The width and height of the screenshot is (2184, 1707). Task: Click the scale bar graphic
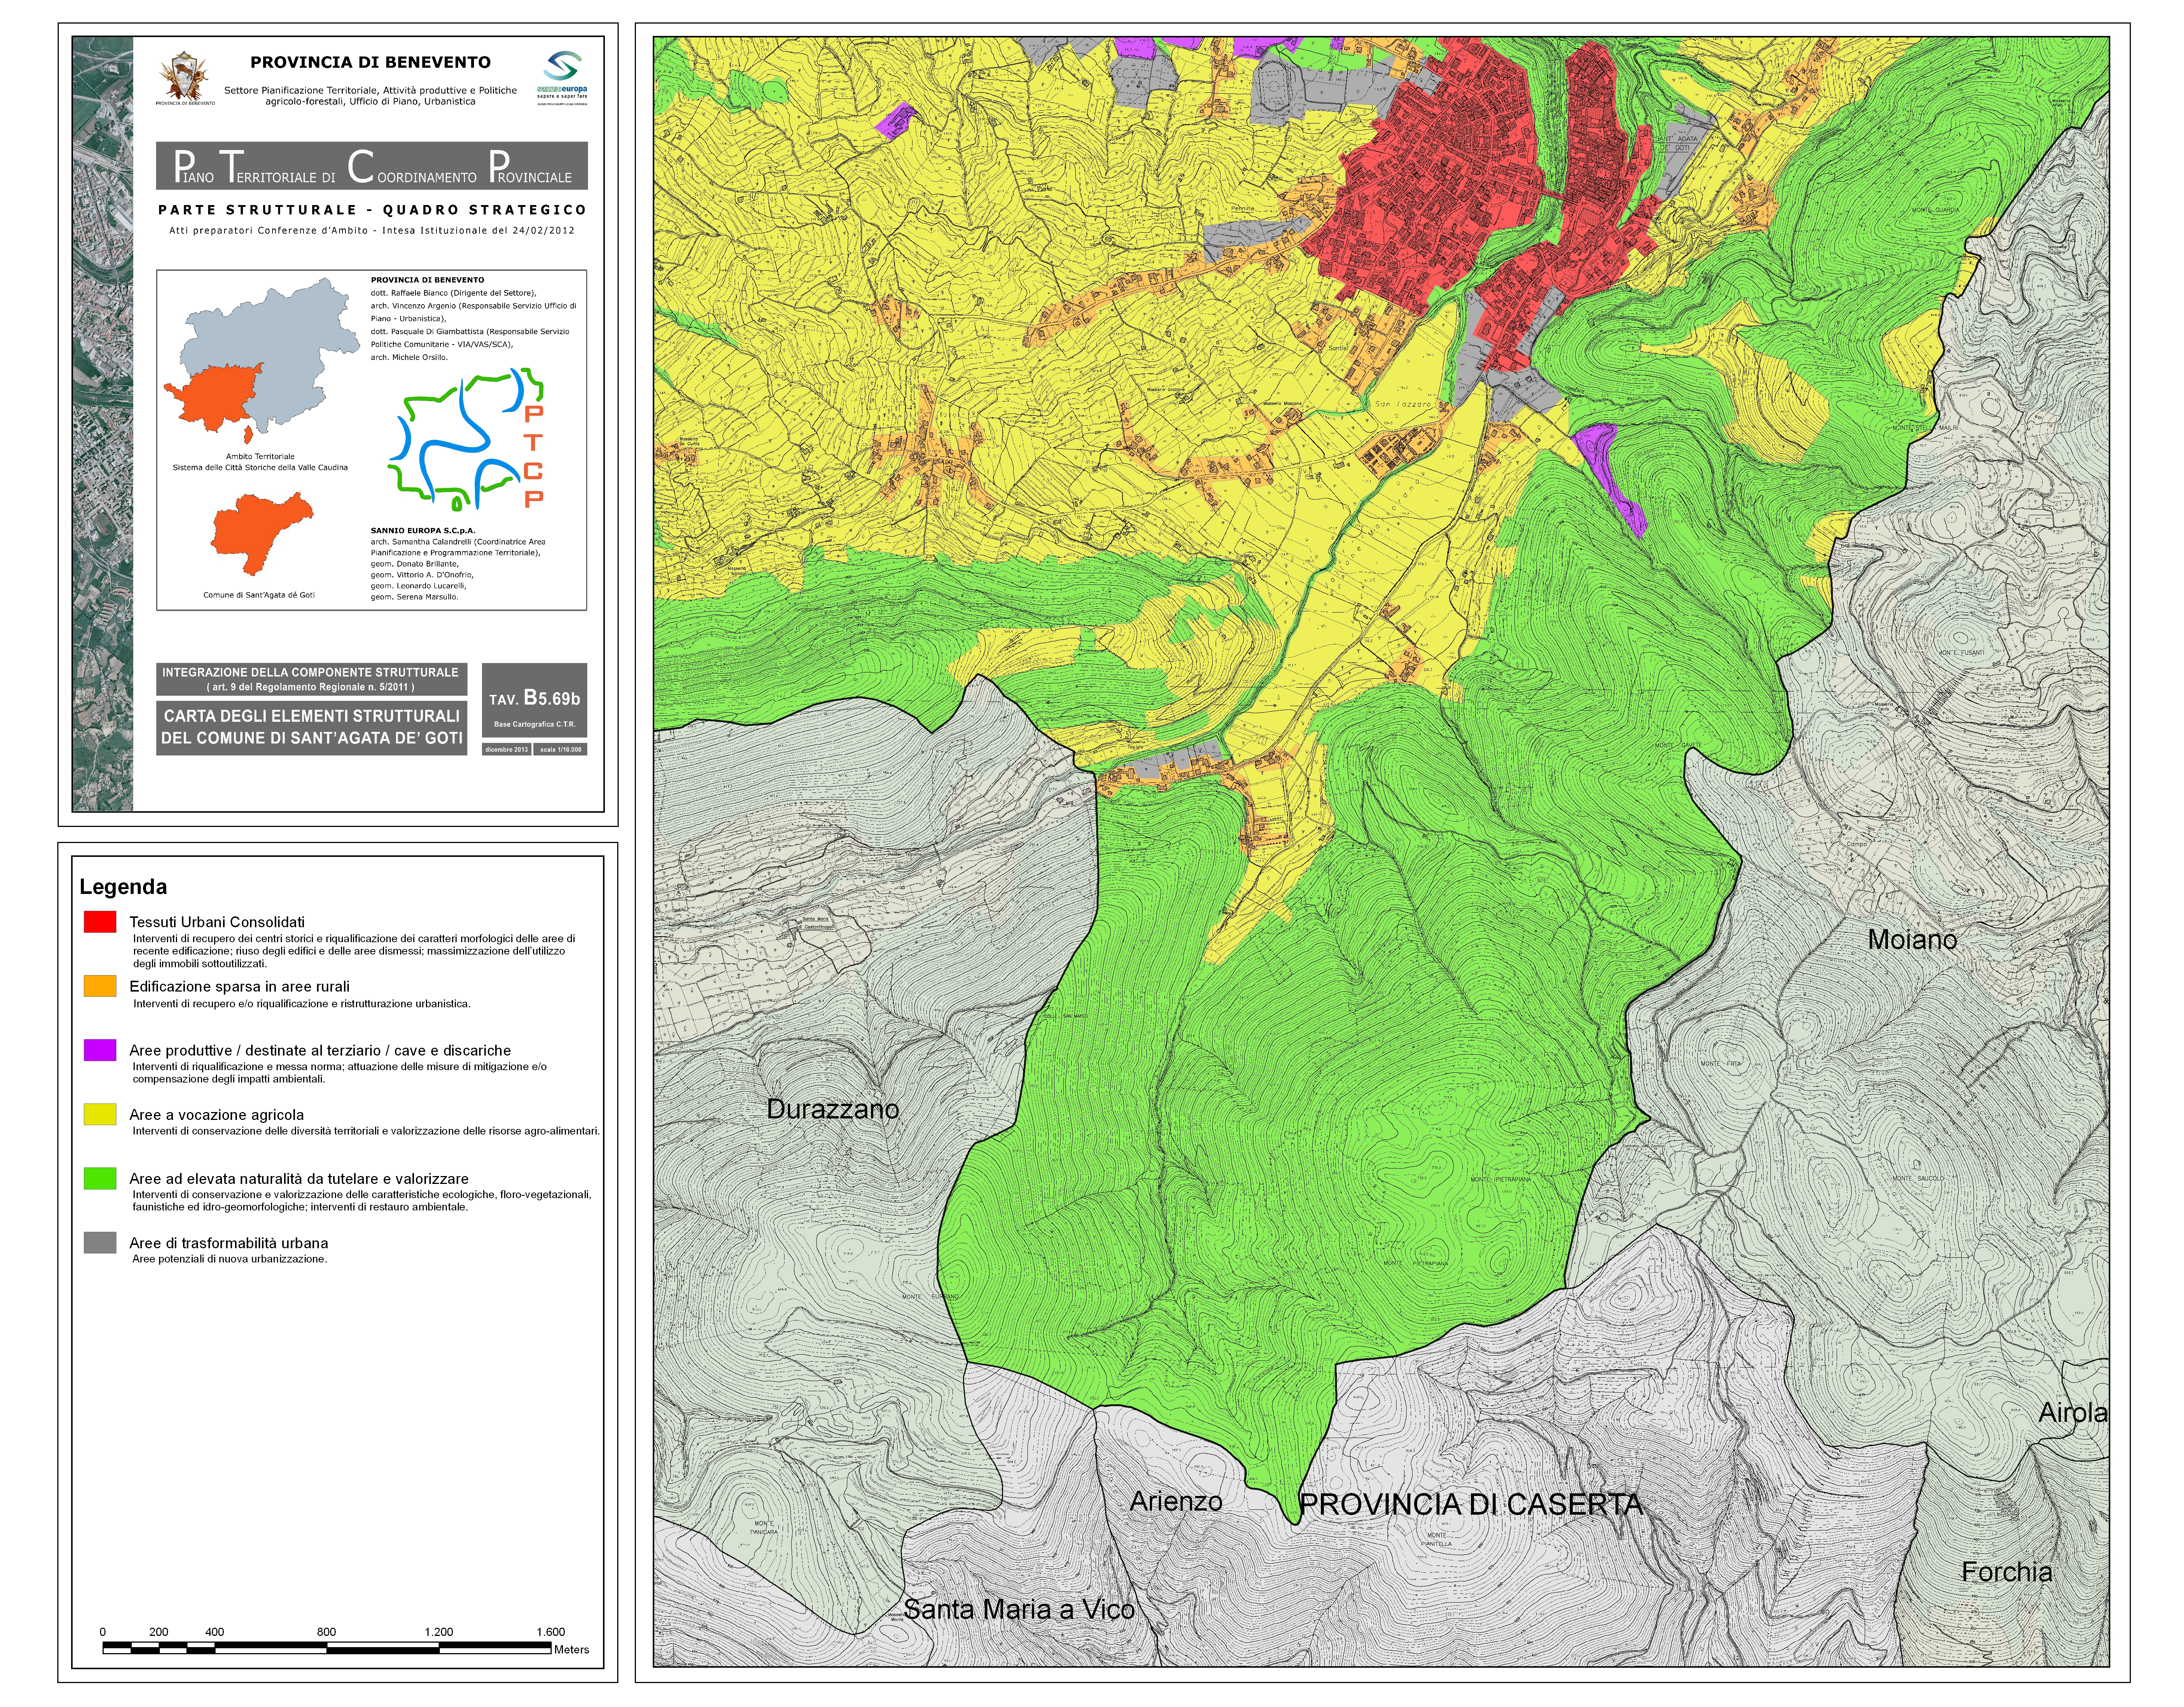(327, 1648)
